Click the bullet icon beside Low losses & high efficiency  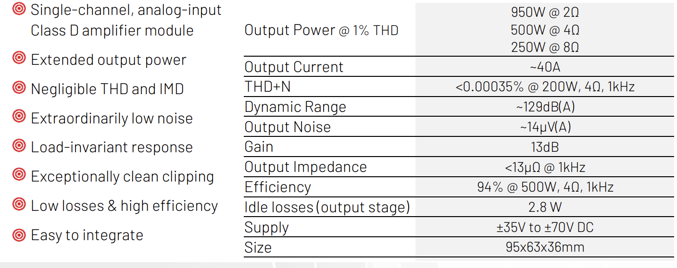18,205
